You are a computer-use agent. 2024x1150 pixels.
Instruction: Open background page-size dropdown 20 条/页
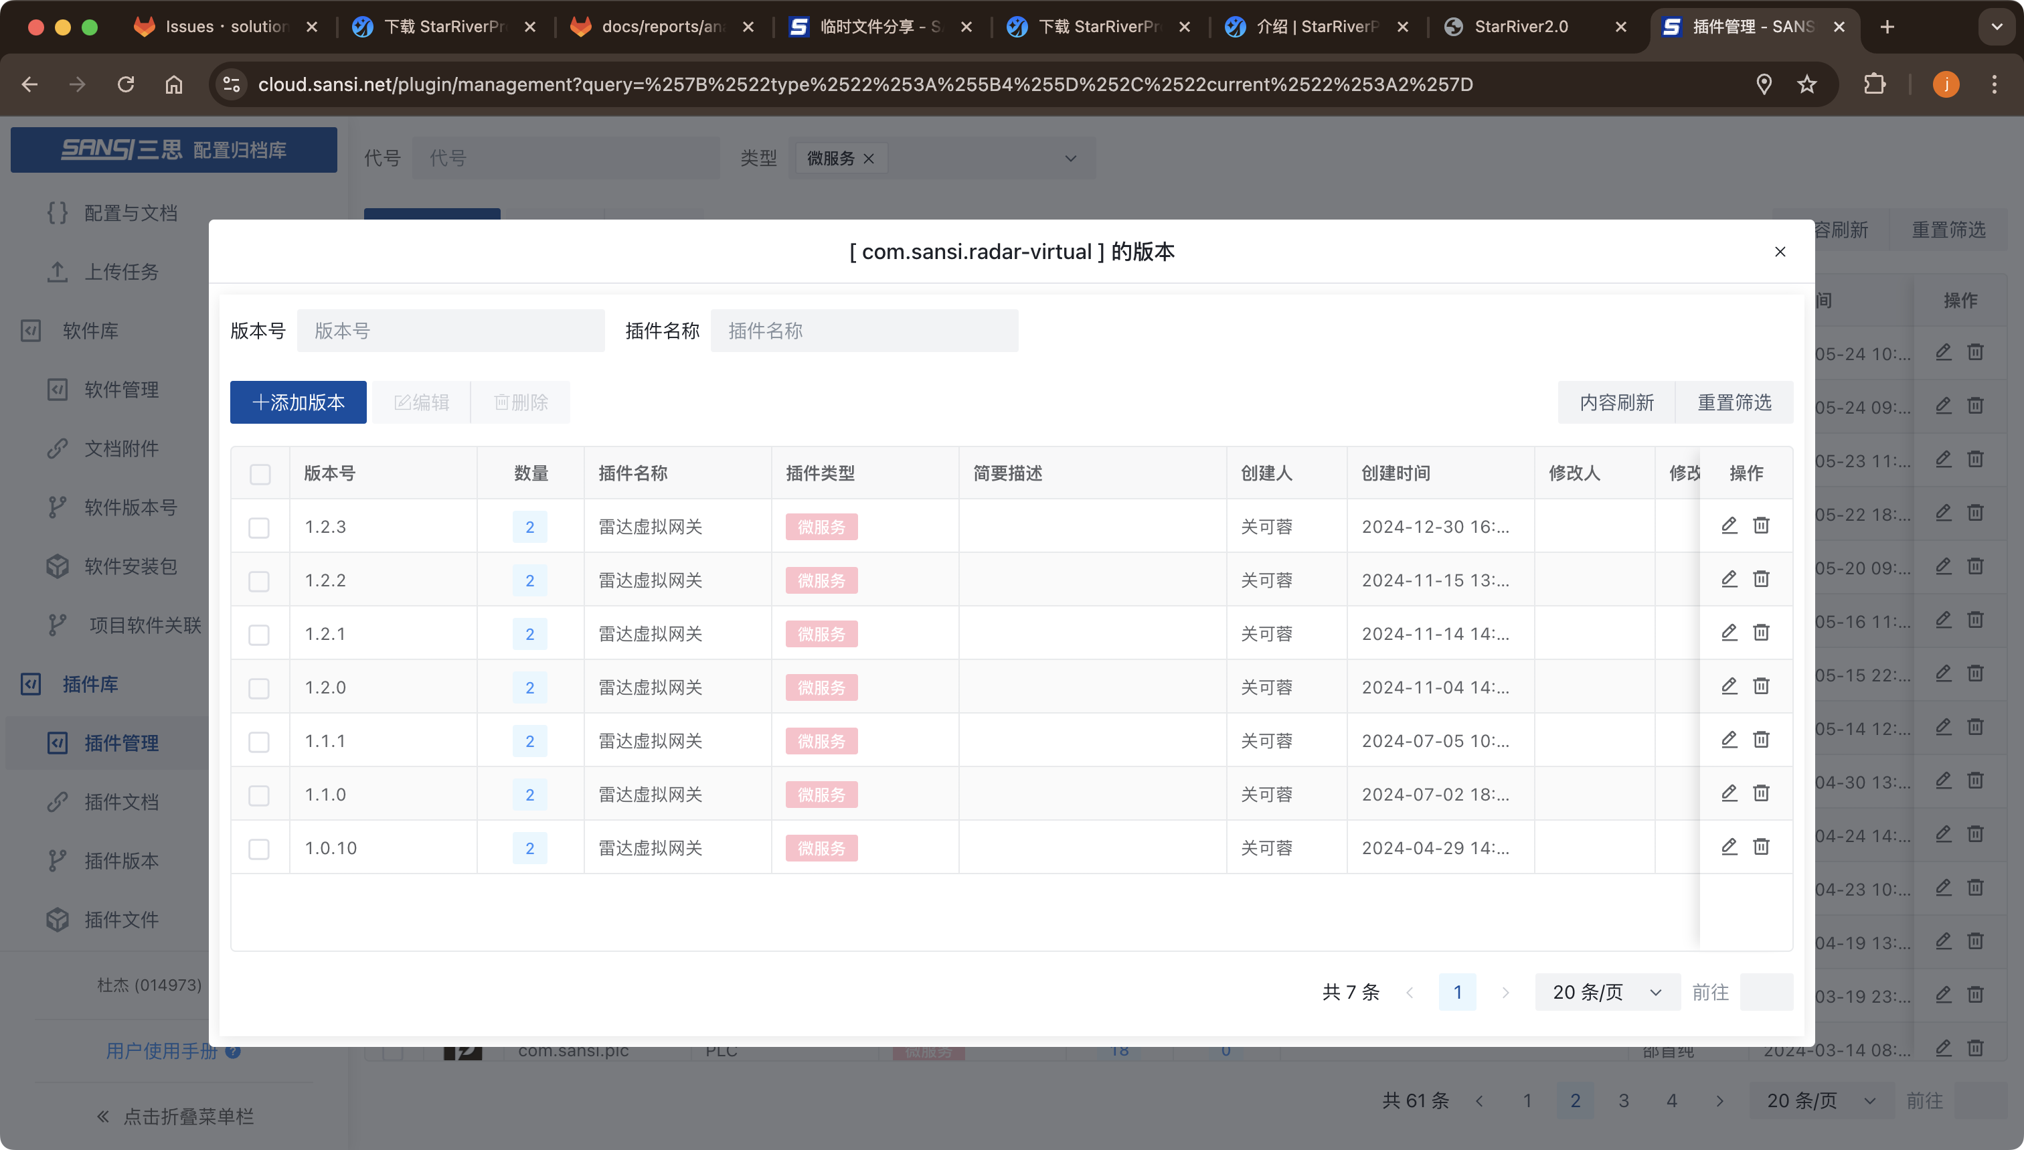[x=1821, y=1100]
